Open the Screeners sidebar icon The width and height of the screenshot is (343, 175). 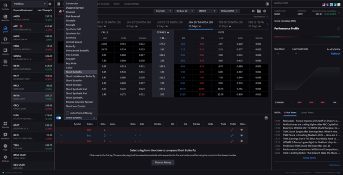coord(5,40)
